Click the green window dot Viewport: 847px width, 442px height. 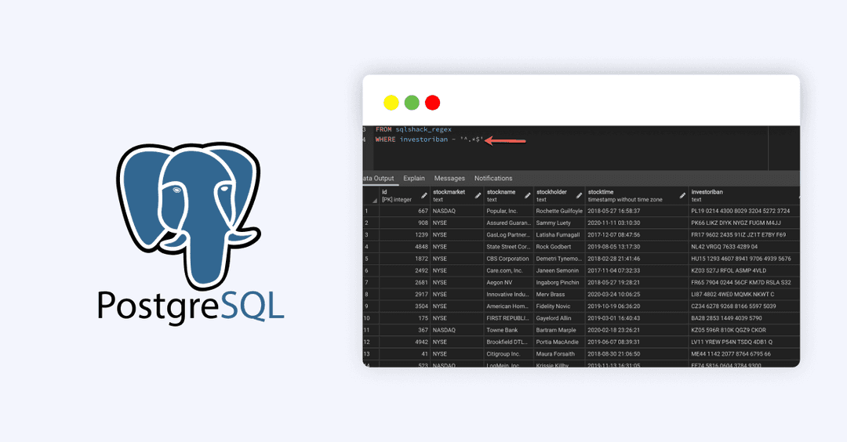pyautogui.click(x=412, y=103)
